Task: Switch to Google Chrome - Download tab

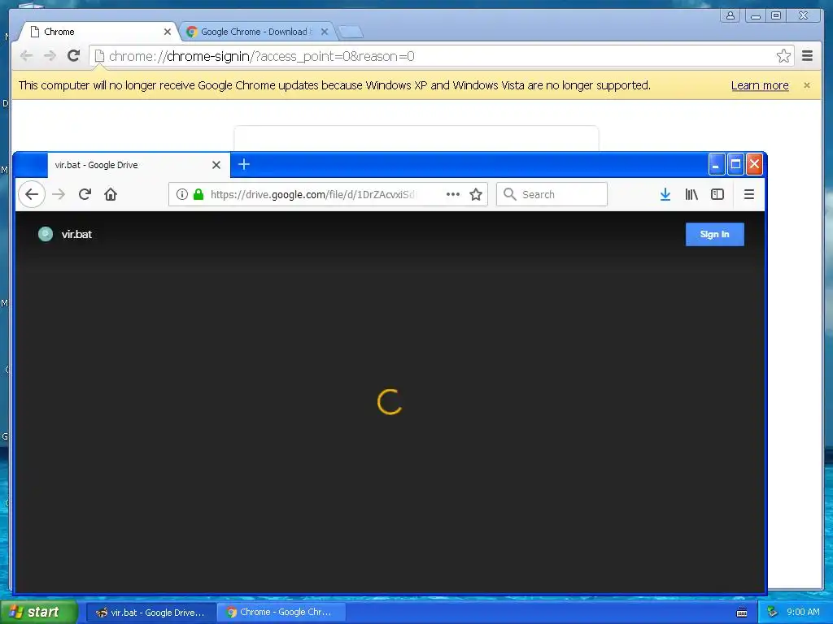Action: click(x=258, y=32)
